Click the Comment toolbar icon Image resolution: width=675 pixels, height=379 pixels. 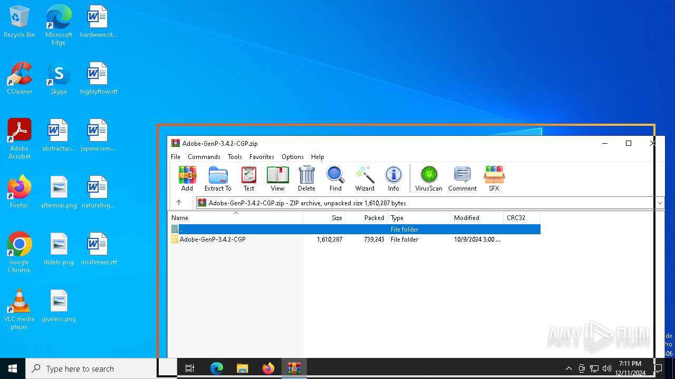click(462, 178)
